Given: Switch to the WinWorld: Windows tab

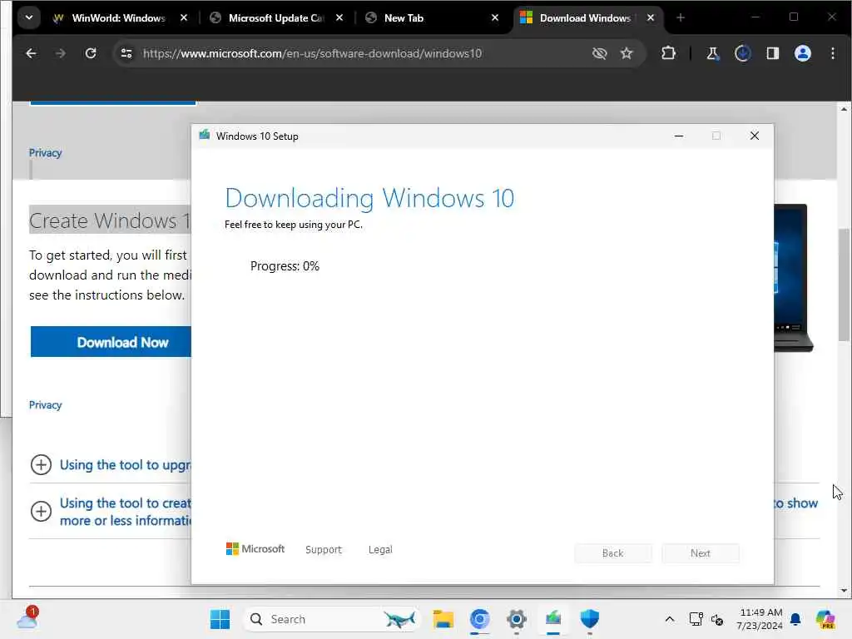Looking at the screenshot, I should pyautogui.click(x=118, y=18).
